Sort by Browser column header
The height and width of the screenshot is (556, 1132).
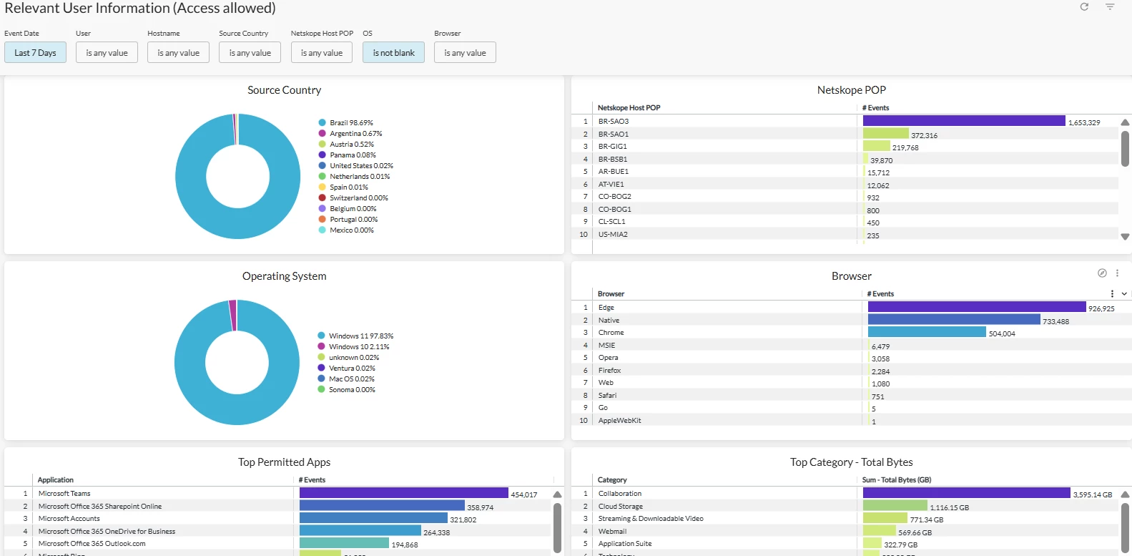pos(611,293)
